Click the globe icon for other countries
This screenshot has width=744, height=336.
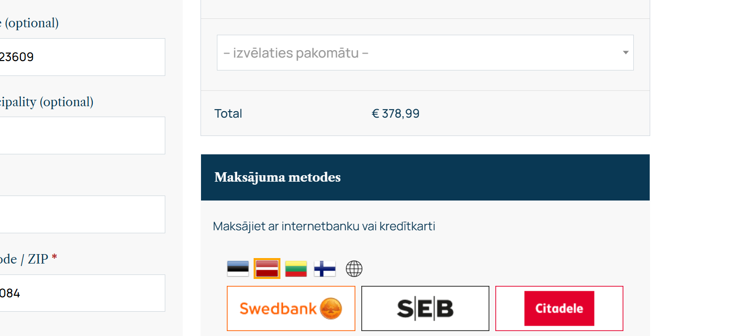(x=354, y=269)
